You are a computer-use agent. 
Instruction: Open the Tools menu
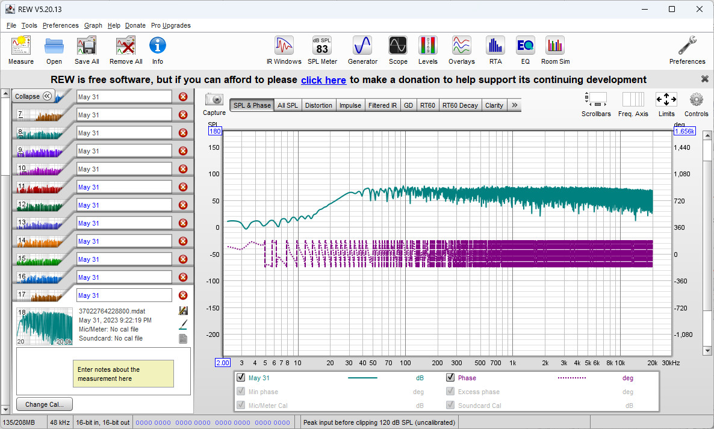pyautogui.click(x=29, y=25)
